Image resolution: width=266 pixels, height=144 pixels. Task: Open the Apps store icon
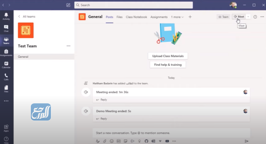(x=6, y=128)
